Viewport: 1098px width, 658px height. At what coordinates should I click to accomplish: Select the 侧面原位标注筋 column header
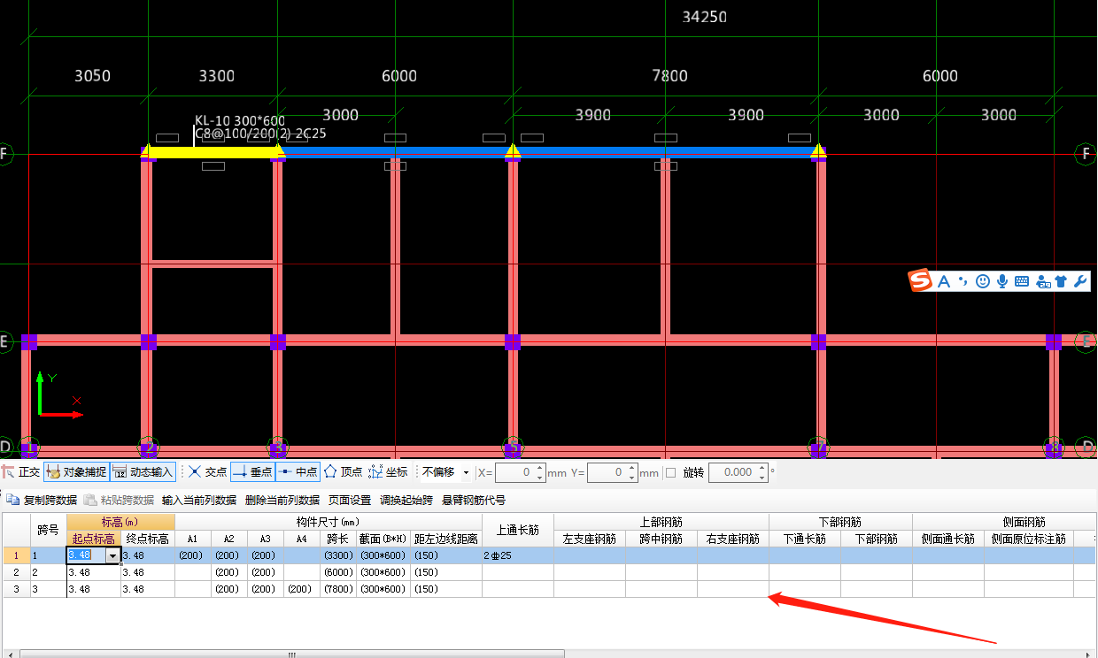(1029, 539)
